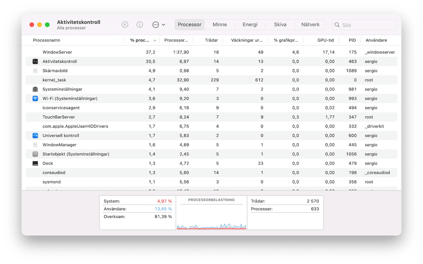Select the Dock process icon
Viewport: 423px width, 264px height.
click(35, 163)
